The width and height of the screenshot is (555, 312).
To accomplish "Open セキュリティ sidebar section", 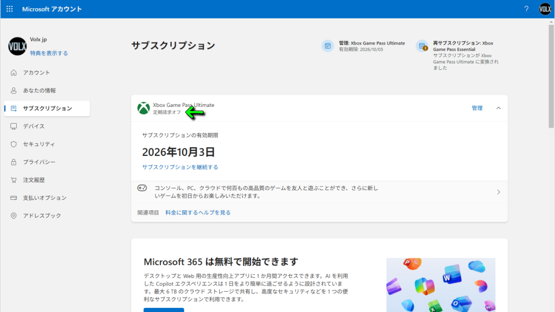I will [39, 144].
